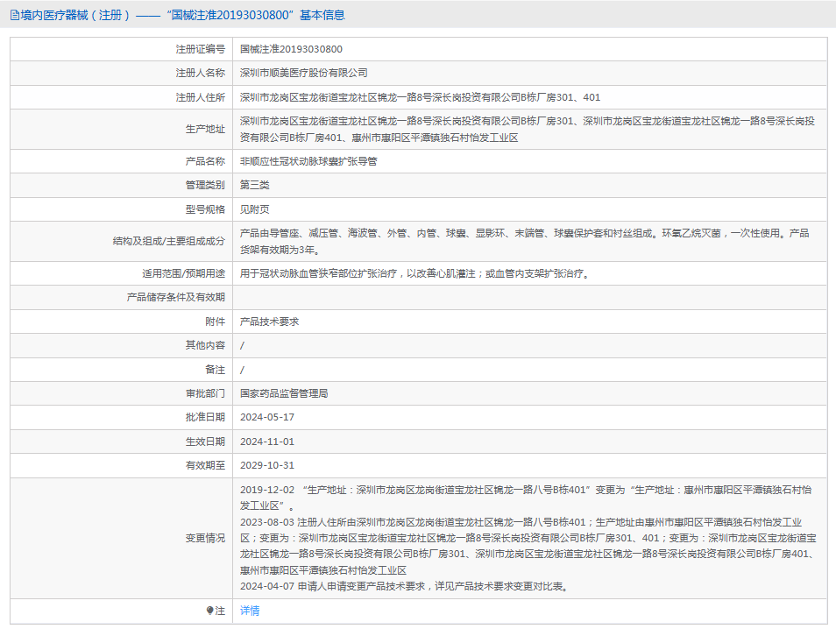Click approval date 2024-05-17
Screen dimensions: 836x629
coord(267,417)
